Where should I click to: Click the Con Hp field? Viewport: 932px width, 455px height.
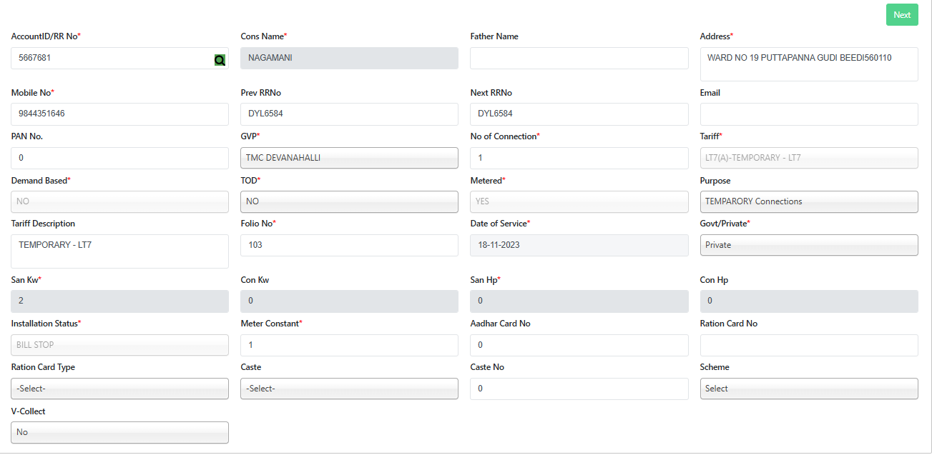(809, 301)
